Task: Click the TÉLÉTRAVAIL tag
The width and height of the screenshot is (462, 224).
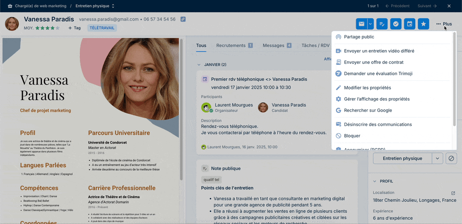Action: [x=102, y=28]
